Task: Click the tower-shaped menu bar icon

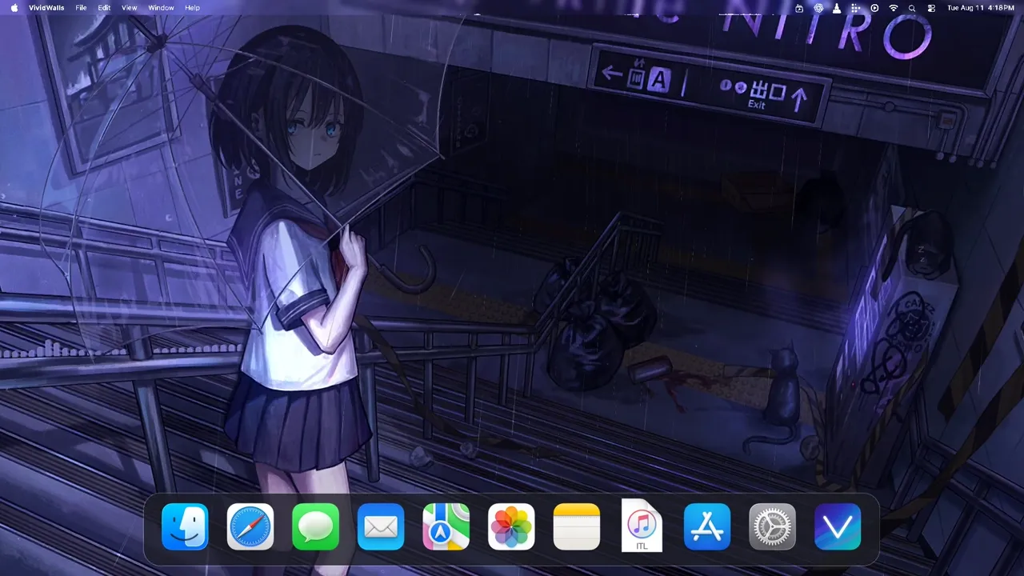Action: [837, 7]
